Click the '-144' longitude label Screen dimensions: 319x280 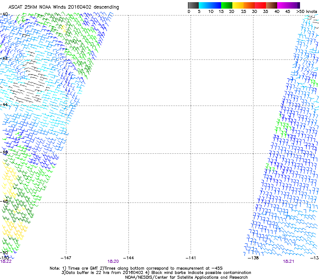tap(128, 258)
